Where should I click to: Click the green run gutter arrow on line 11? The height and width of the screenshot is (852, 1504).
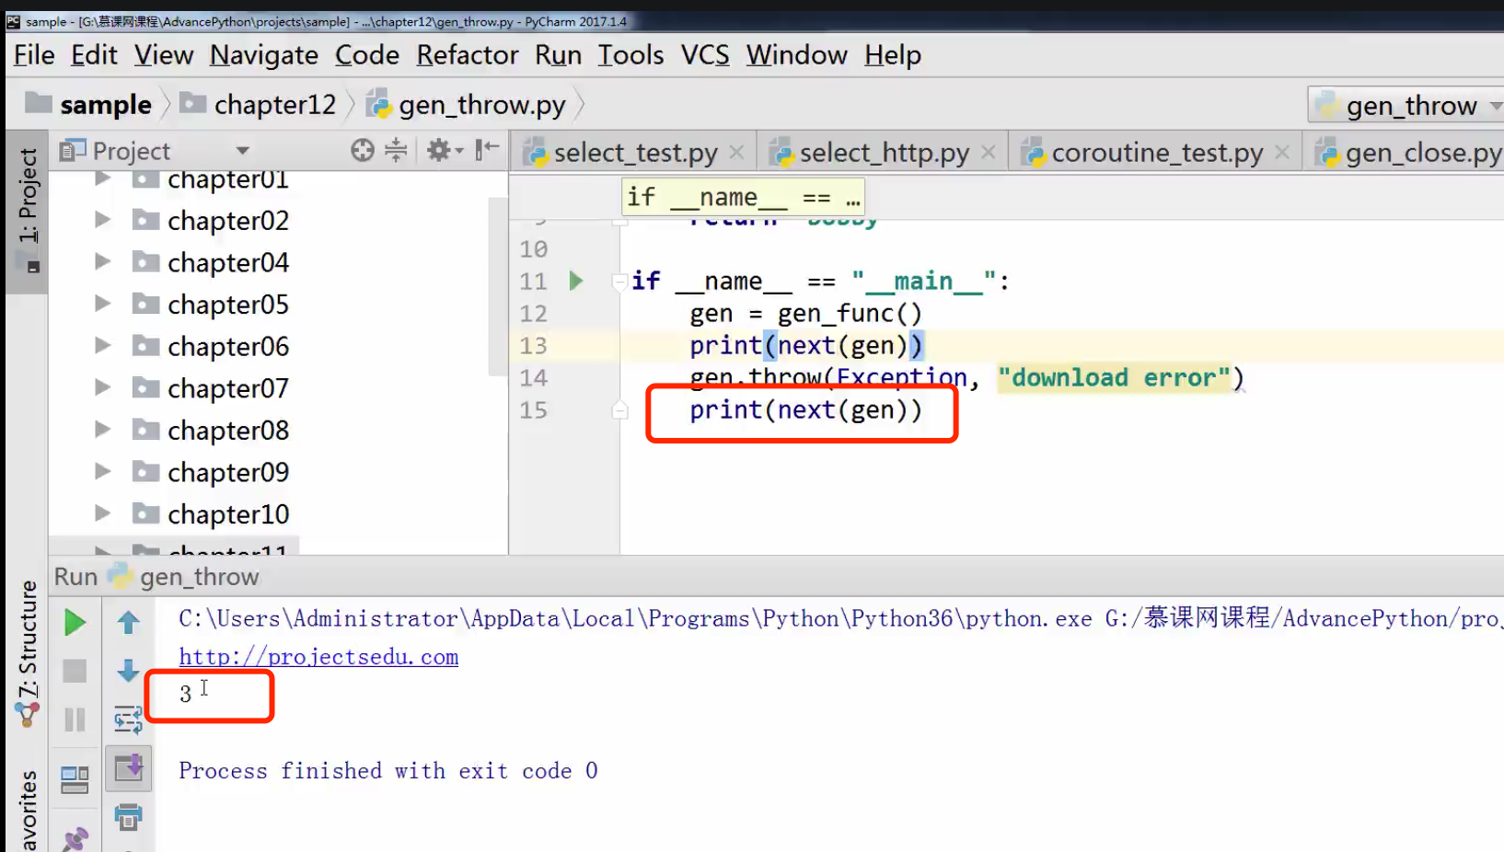pos(576,281)
